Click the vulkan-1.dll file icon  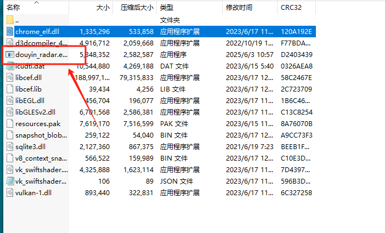[x=10, y=193]
